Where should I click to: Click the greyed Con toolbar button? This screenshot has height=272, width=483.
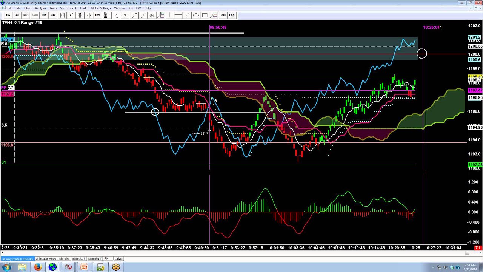pos(35,15)
